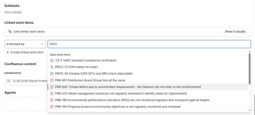255x115 pixels.
Task: Click the plus icon for Create linked work item
Action: tap(7, 52)
